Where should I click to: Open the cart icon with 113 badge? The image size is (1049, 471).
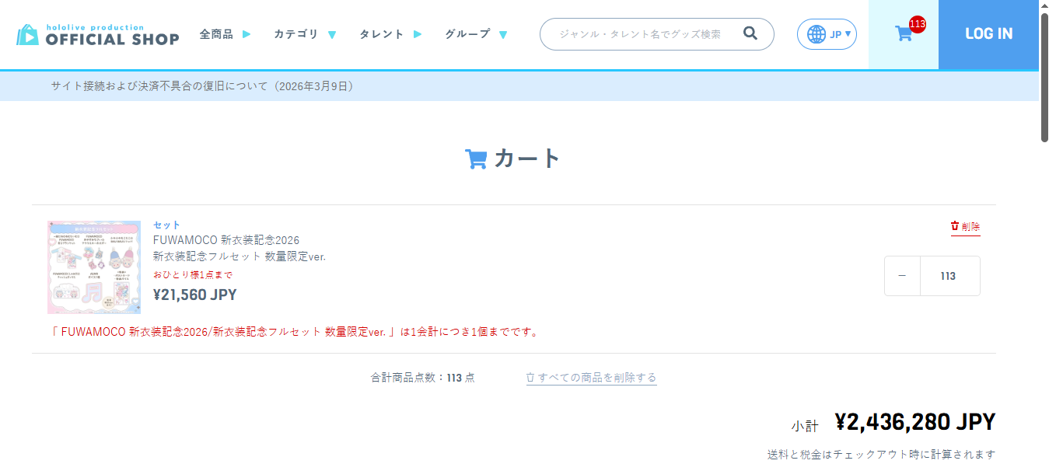(904, 34)
